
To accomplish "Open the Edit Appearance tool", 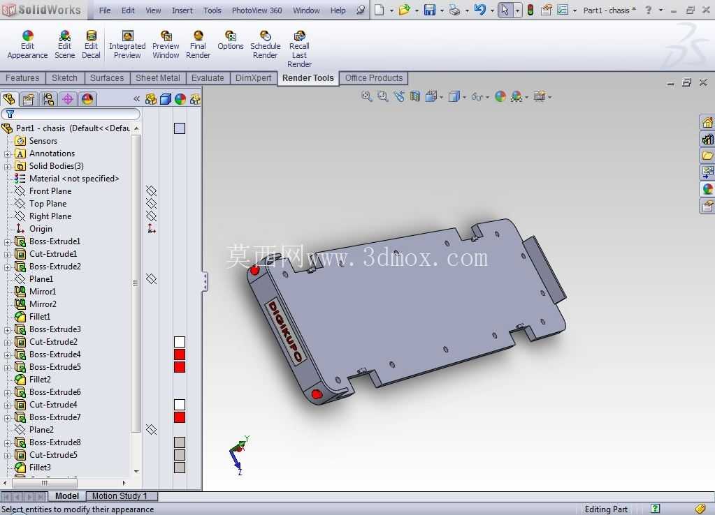I will (x=27, y=45).
